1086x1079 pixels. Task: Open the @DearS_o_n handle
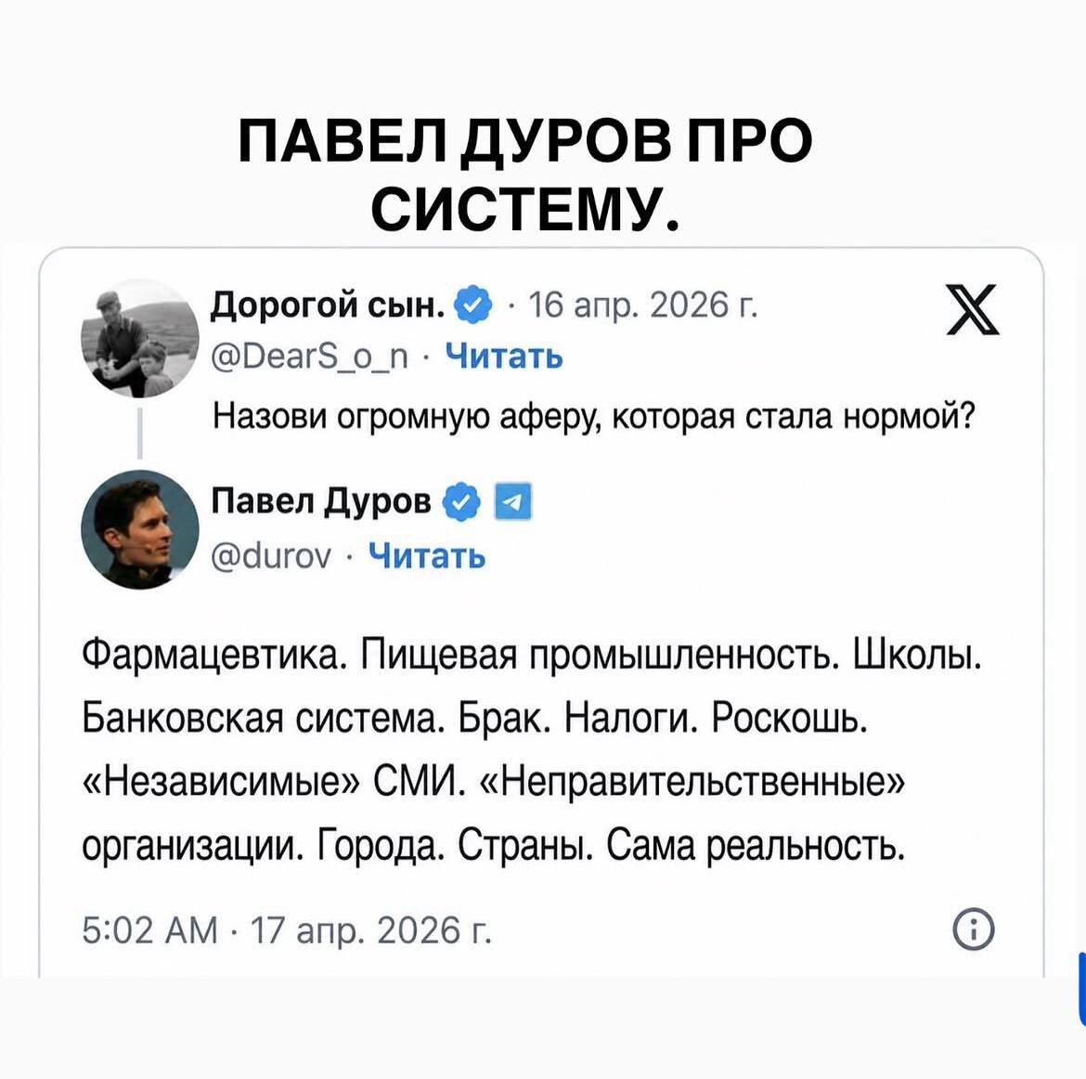click(310, 357)
